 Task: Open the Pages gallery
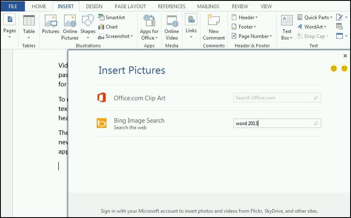tap(10, 26)
